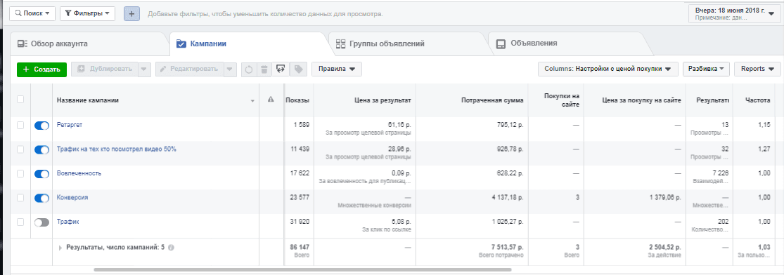
Task: Open the Трафик campaign link
Action: [68, 222]
